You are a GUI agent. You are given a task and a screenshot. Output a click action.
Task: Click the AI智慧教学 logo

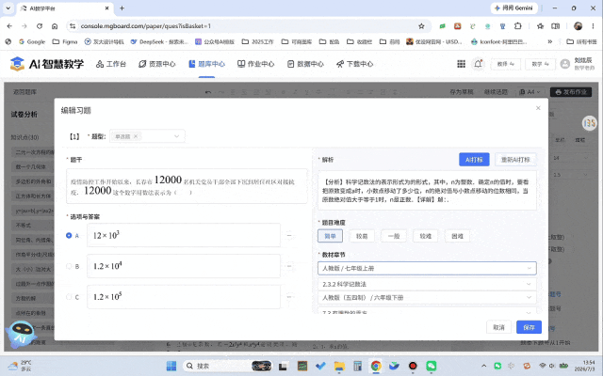pyautogui.click(x=46, y=64)
